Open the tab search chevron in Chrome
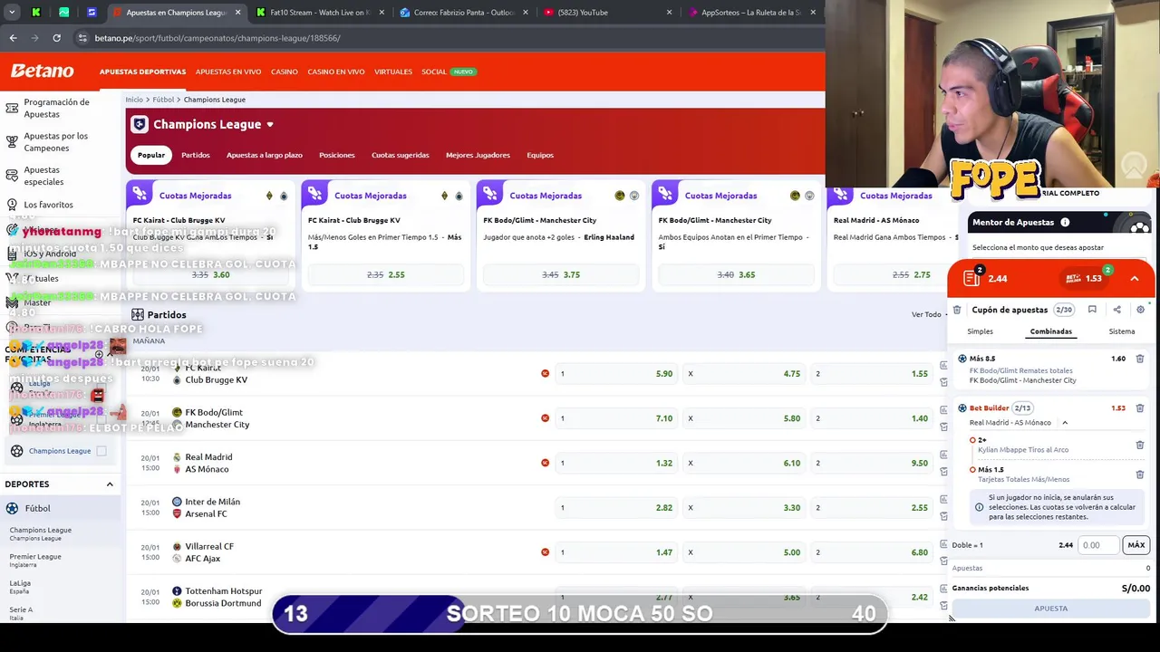 tap(12, 13)
